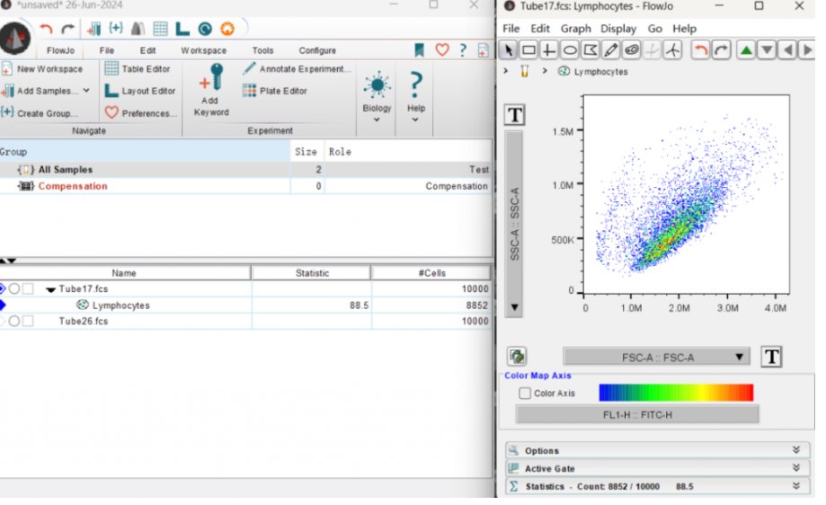Open the Go menu in graph window
The image size is (826, 505).
(655, 29)
